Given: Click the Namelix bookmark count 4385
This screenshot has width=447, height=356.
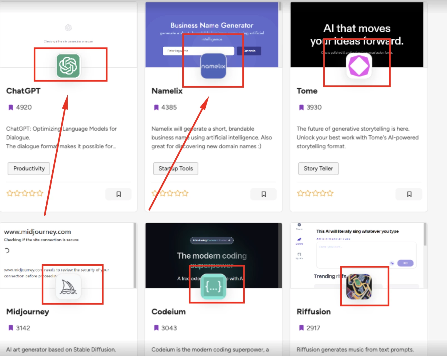Looking at the screenshot, I should coord(169,107).
